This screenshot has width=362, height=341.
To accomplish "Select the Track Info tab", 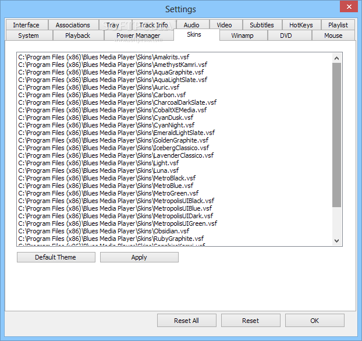I will (x=154, y=25).
